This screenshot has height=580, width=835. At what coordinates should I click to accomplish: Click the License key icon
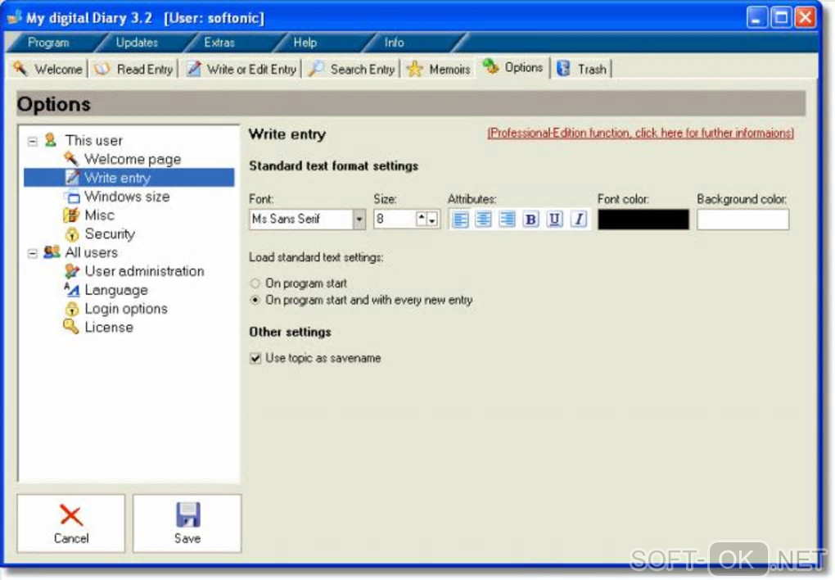[71, 327]
